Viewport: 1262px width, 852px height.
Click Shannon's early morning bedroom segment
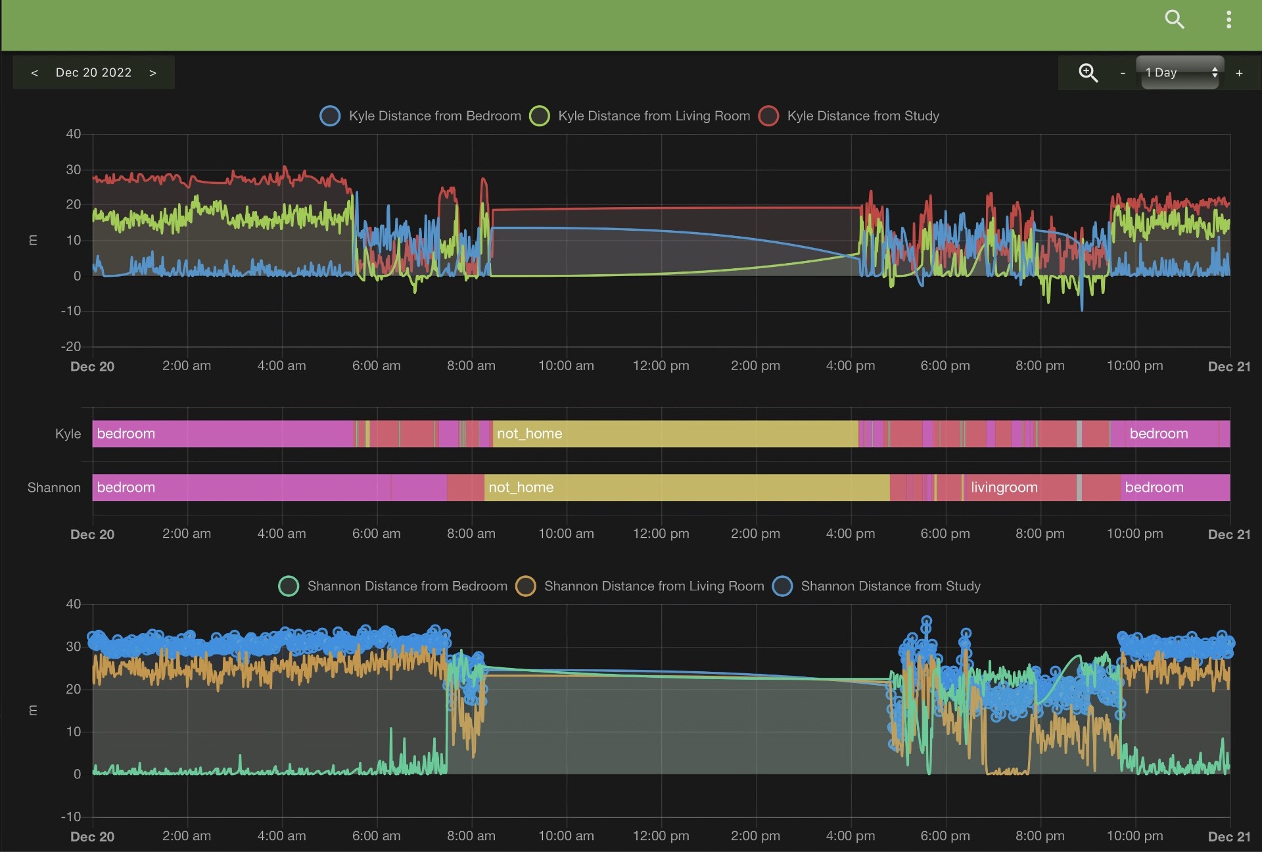(241, 488)
